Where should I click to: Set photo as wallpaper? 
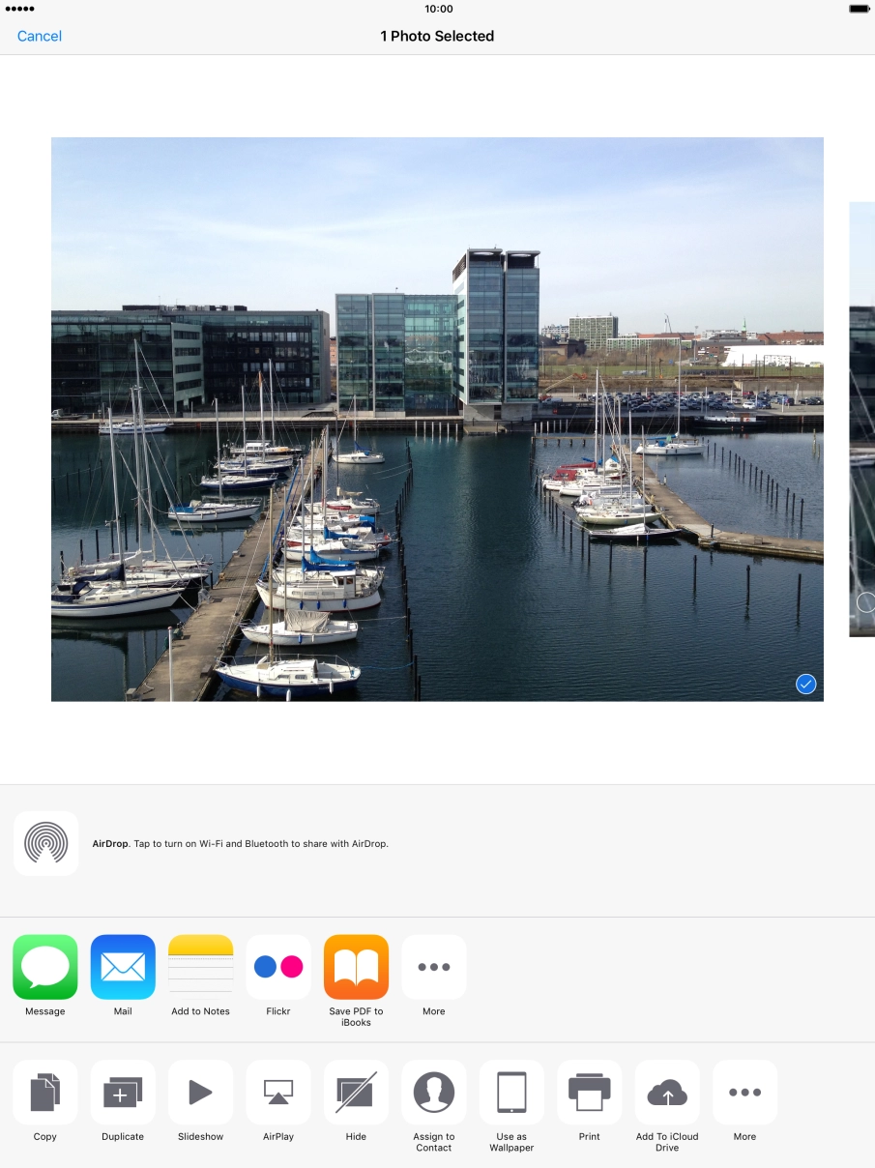[x=511, y=1093]
